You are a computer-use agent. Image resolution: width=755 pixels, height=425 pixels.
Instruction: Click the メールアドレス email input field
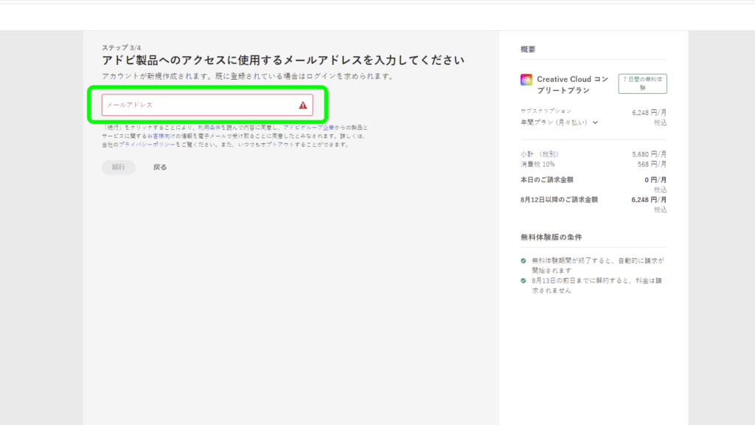click(207, 105)
